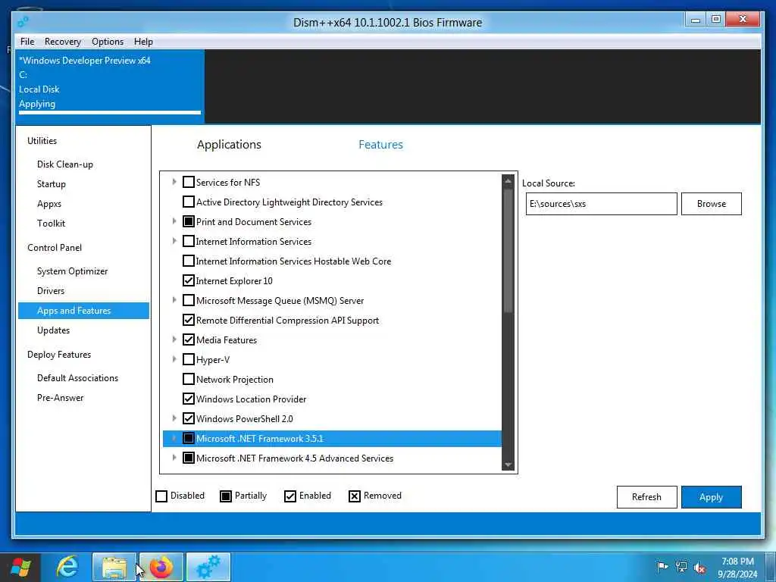Expand the Hyper-V node
The height and width of the screenshot is (582, 776).
point(174,359)
